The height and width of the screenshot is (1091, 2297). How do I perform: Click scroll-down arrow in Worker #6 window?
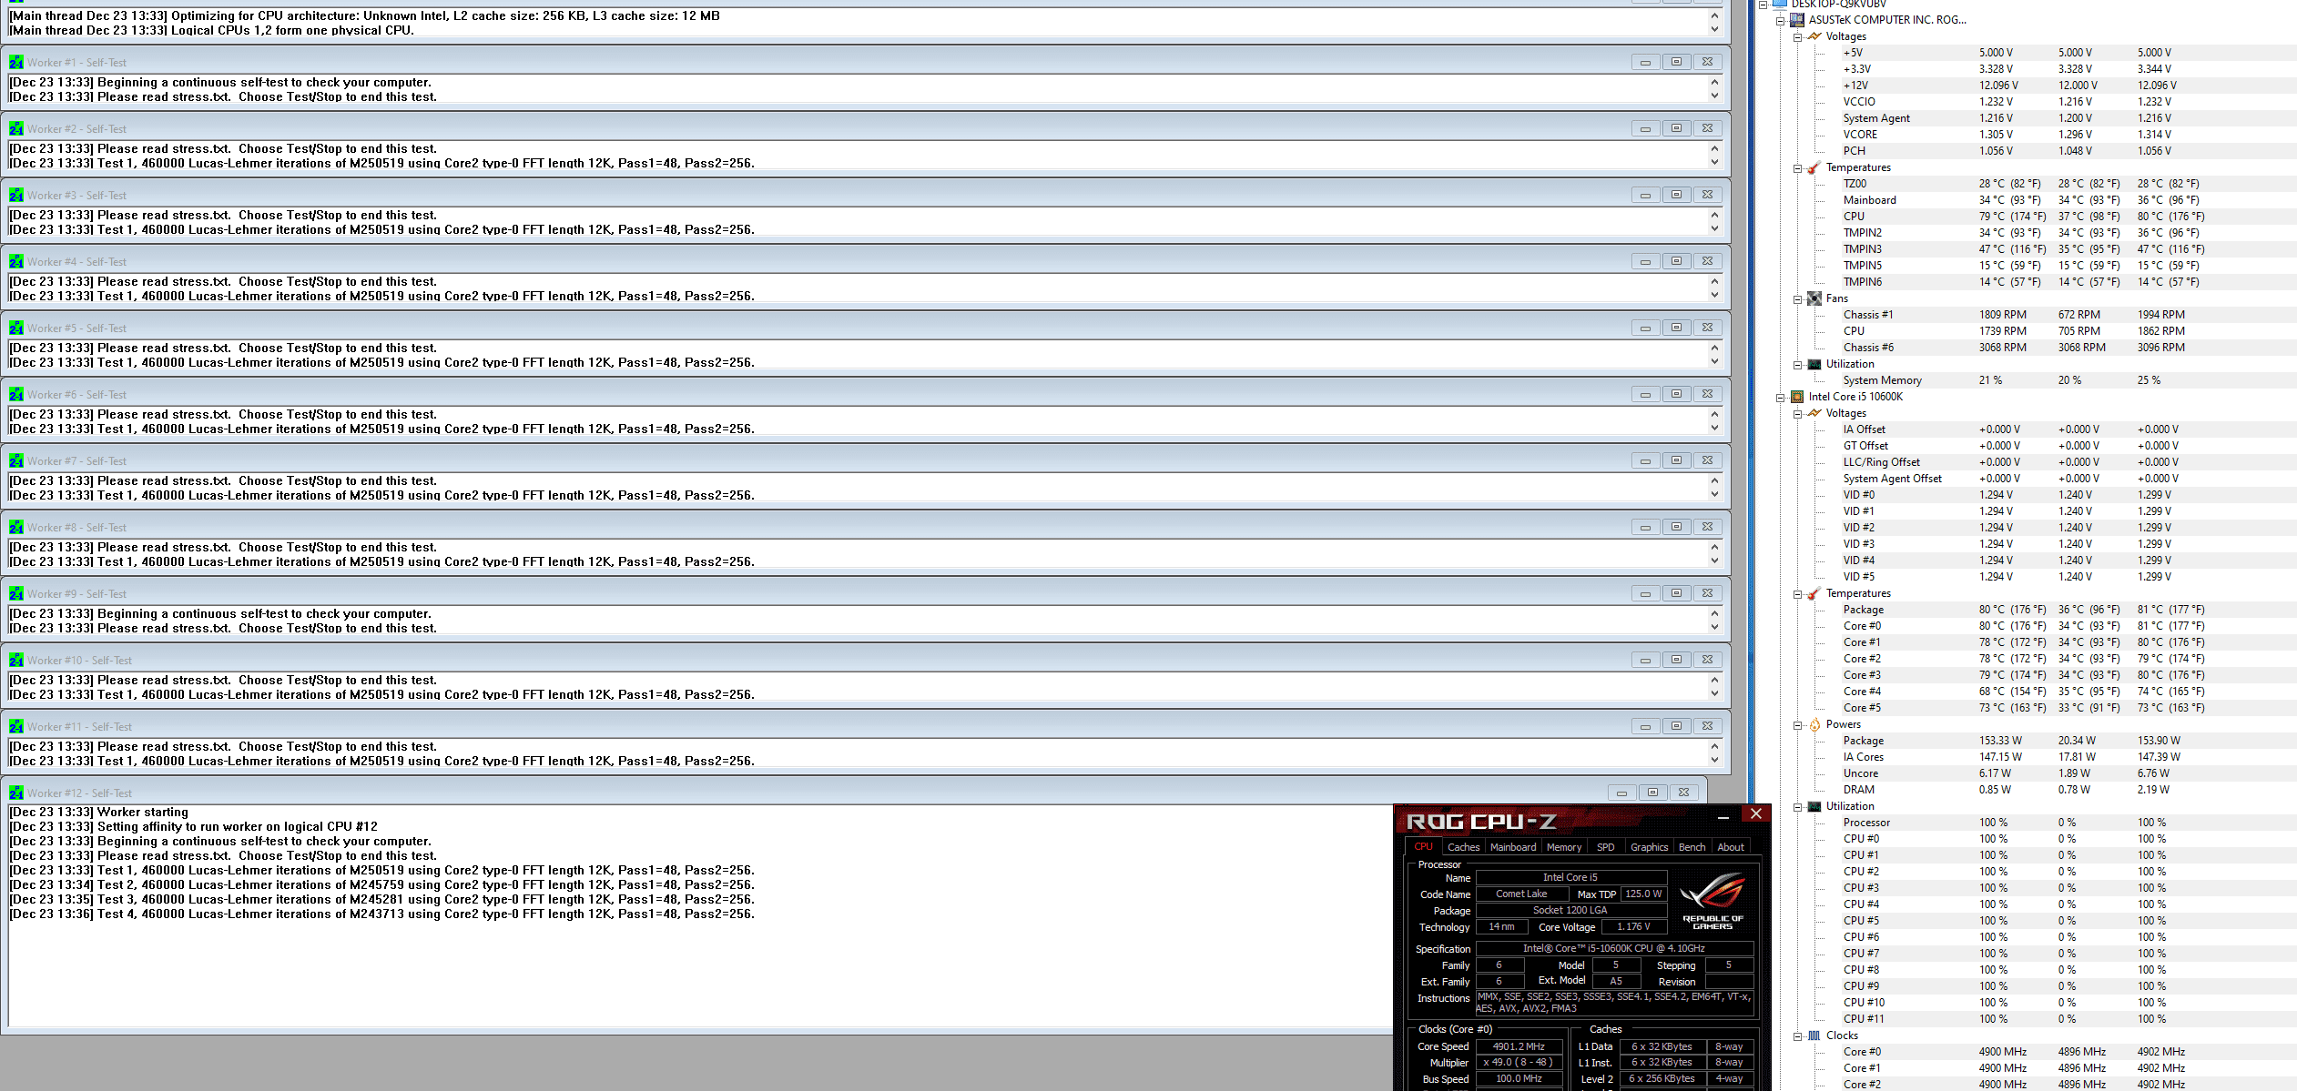pyautogui.click(x=1714, y=429)
